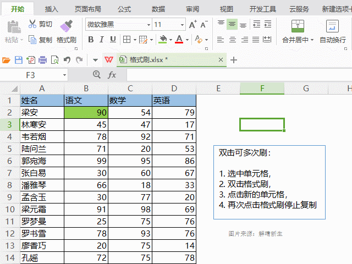Justify text alignment icon
Image resolution: width=352 pixels, height=264 pixels.
pyautogui.click(x=256, y=40)
